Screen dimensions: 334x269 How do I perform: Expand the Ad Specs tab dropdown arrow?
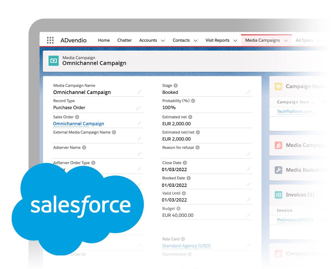pos(319,41)
